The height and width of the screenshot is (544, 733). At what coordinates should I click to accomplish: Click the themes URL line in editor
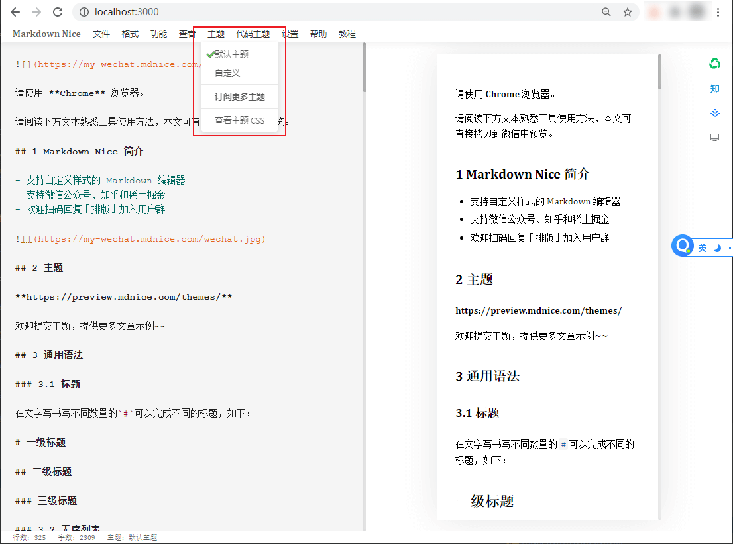click(123, 297)
